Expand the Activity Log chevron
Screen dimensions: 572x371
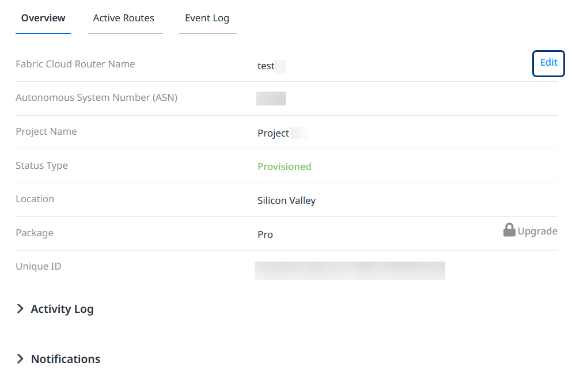(x=20, y=309)
